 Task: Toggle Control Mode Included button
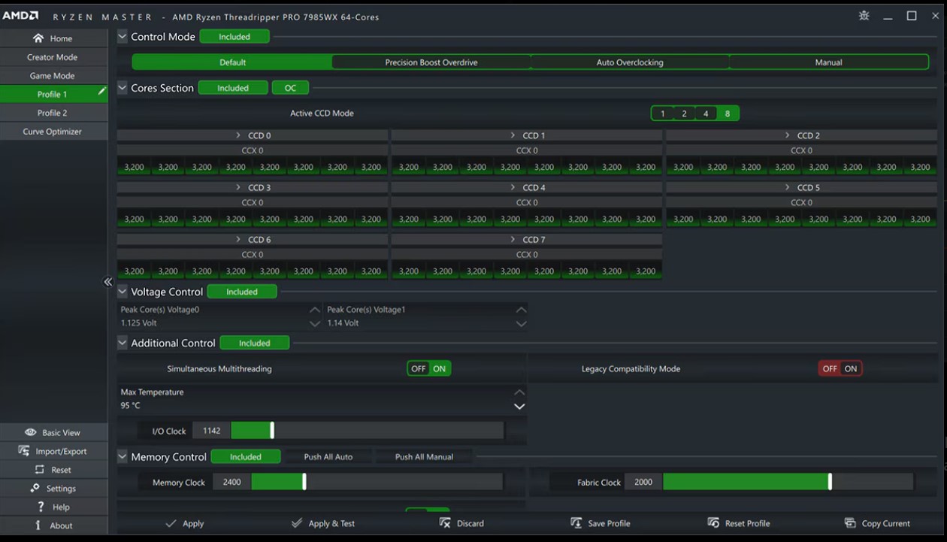point(234,36)
